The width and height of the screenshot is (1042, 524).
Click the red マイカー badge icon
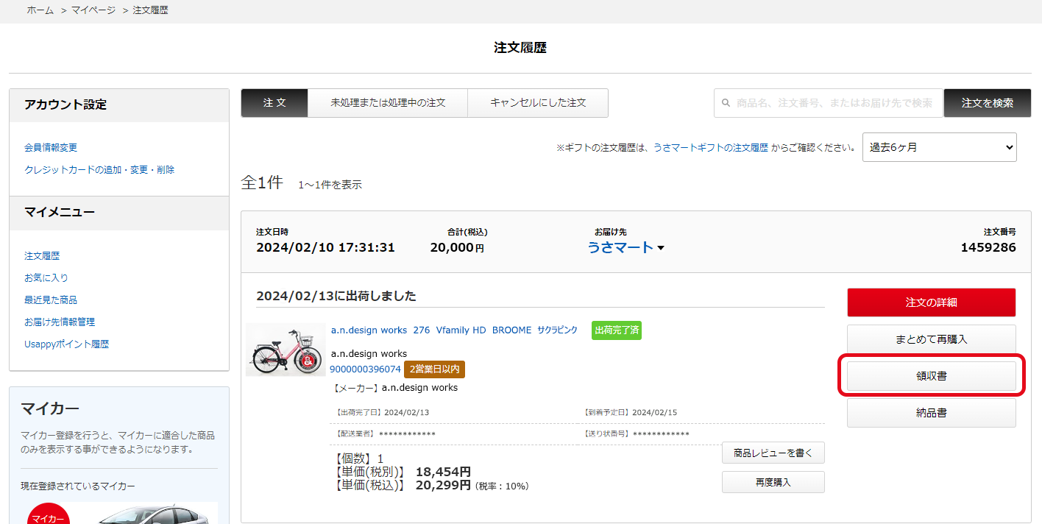coord(49,513)
